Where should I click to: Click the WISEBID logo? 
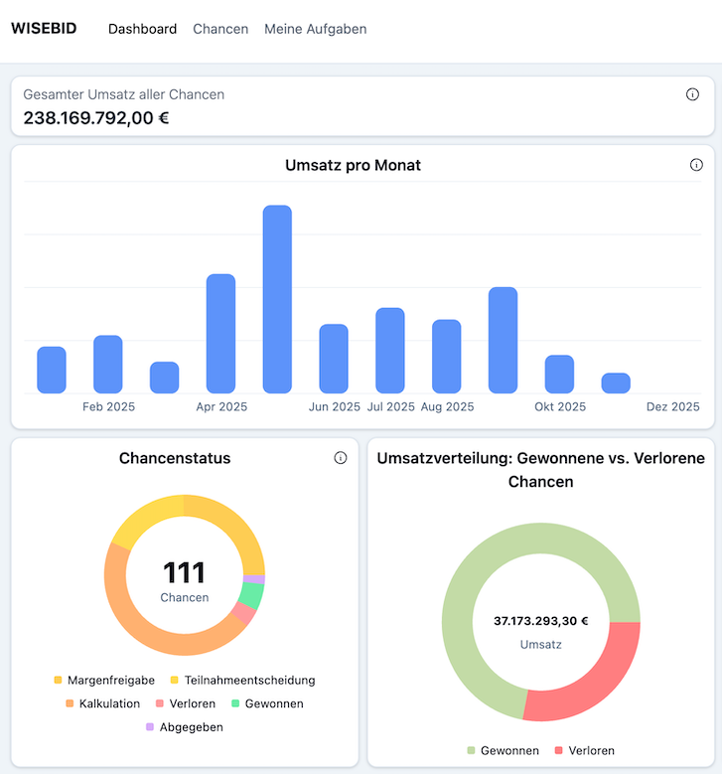pyautogui.click(x=44, y=28)
